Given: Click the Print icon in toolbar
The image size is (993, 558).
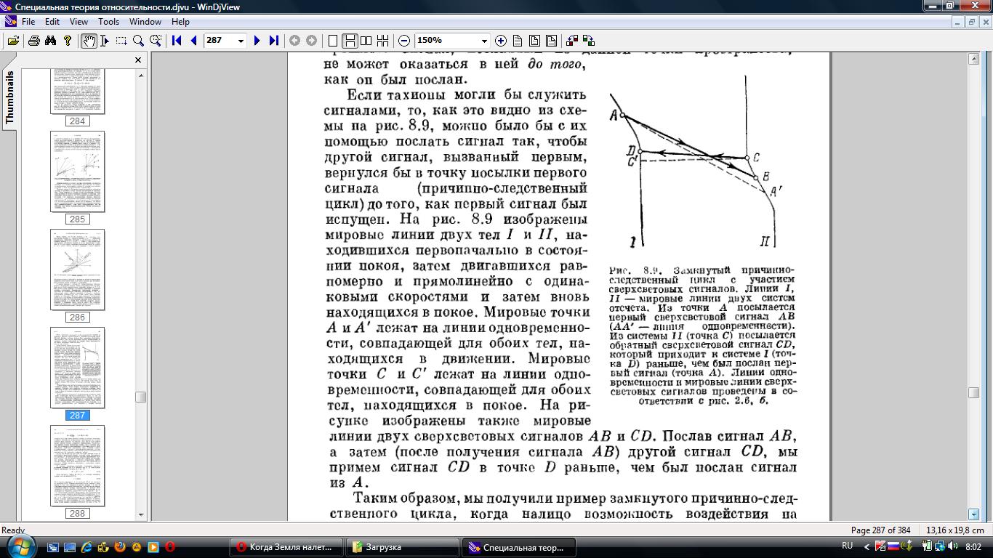Looking at the screenshot, I should pos(33,41).
